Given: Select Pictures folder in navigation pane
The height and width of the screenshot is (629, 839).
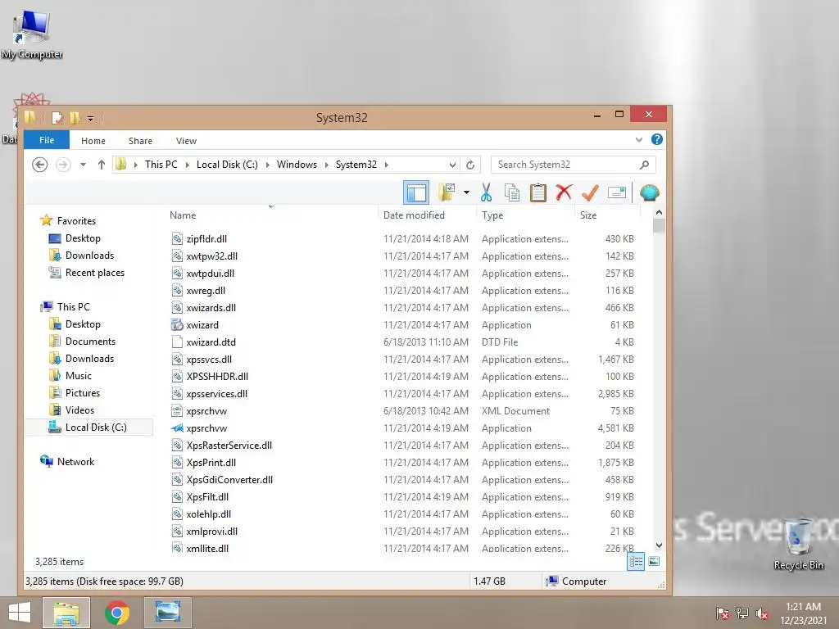Looking at the screenshot, I should (83, 392).
